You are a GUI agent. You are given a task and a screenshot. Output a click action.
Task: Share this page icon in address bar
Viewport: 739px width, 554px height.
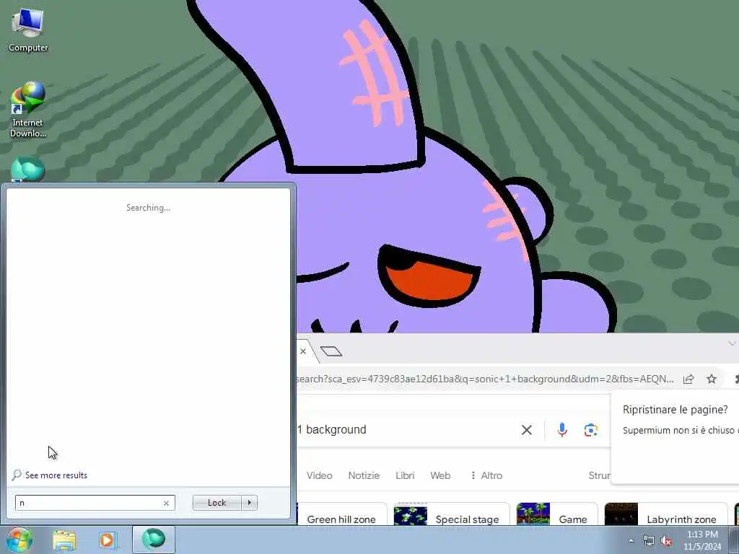coord(688,379)
